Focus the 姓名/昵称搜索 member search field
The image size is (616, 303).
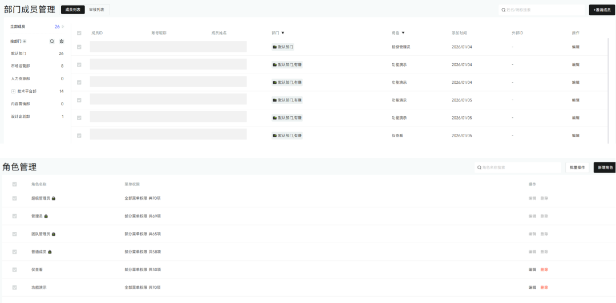tap(541, 10)
